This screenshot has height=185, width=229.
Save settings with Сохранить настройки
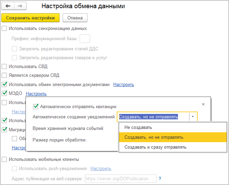(30, 18)
